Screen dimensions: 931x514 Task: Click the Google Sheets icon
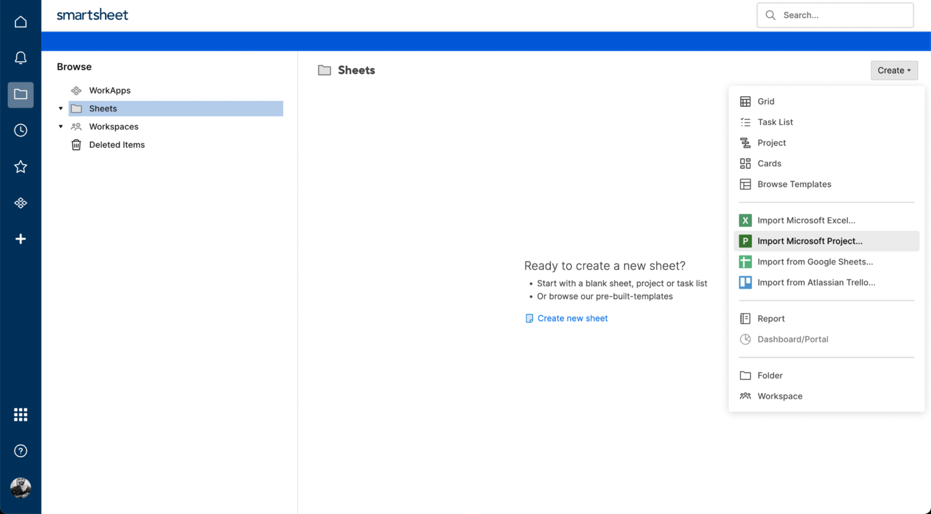pos(745,262)
